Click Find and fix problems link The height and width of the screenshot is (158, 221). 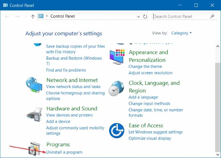point(66,70)
